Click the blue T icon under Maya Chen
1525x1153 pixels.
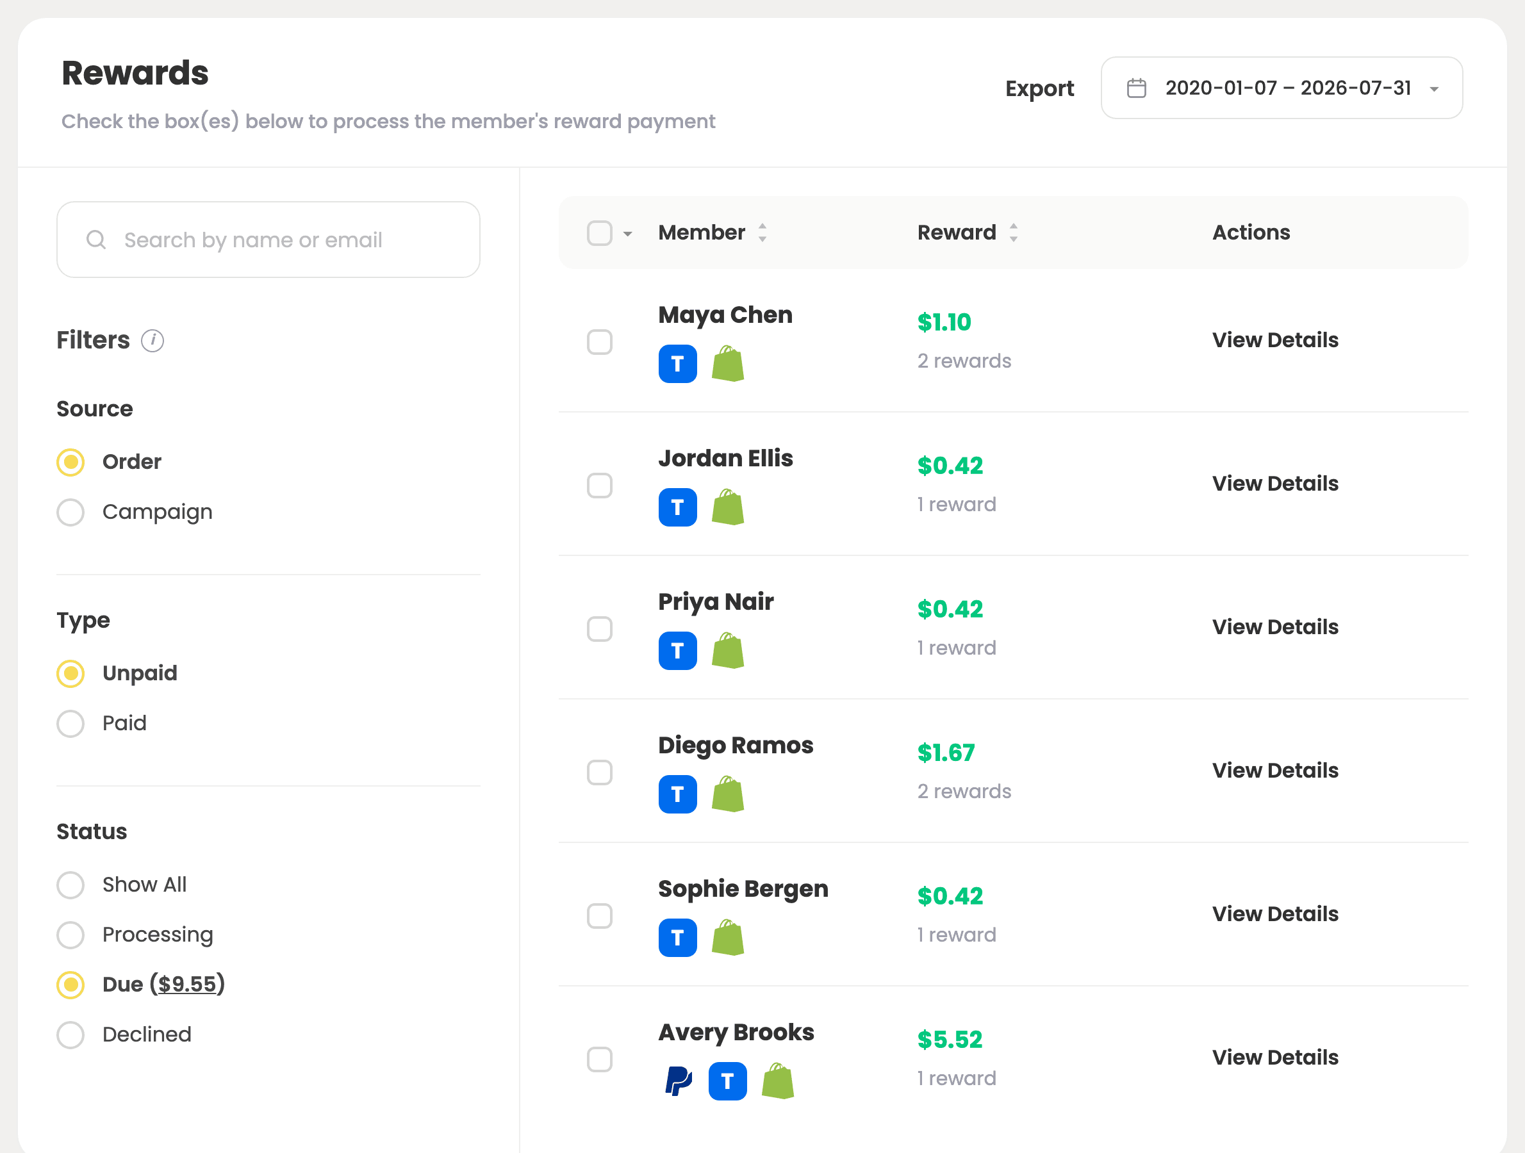point(677,364)
